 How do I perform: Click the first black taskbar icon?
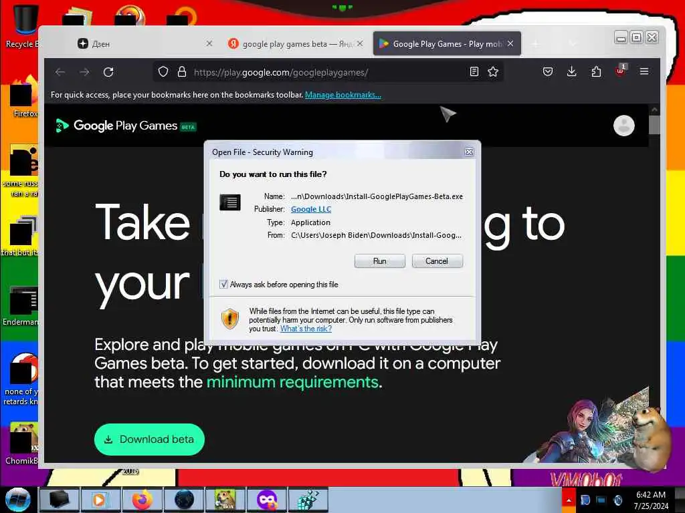pyautogui.click(x=59, y=500)
